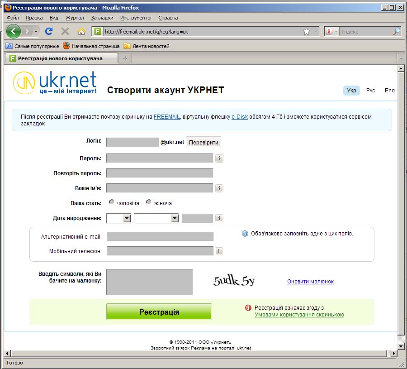Click the Повторіть пароль field

tap(160, 173)
